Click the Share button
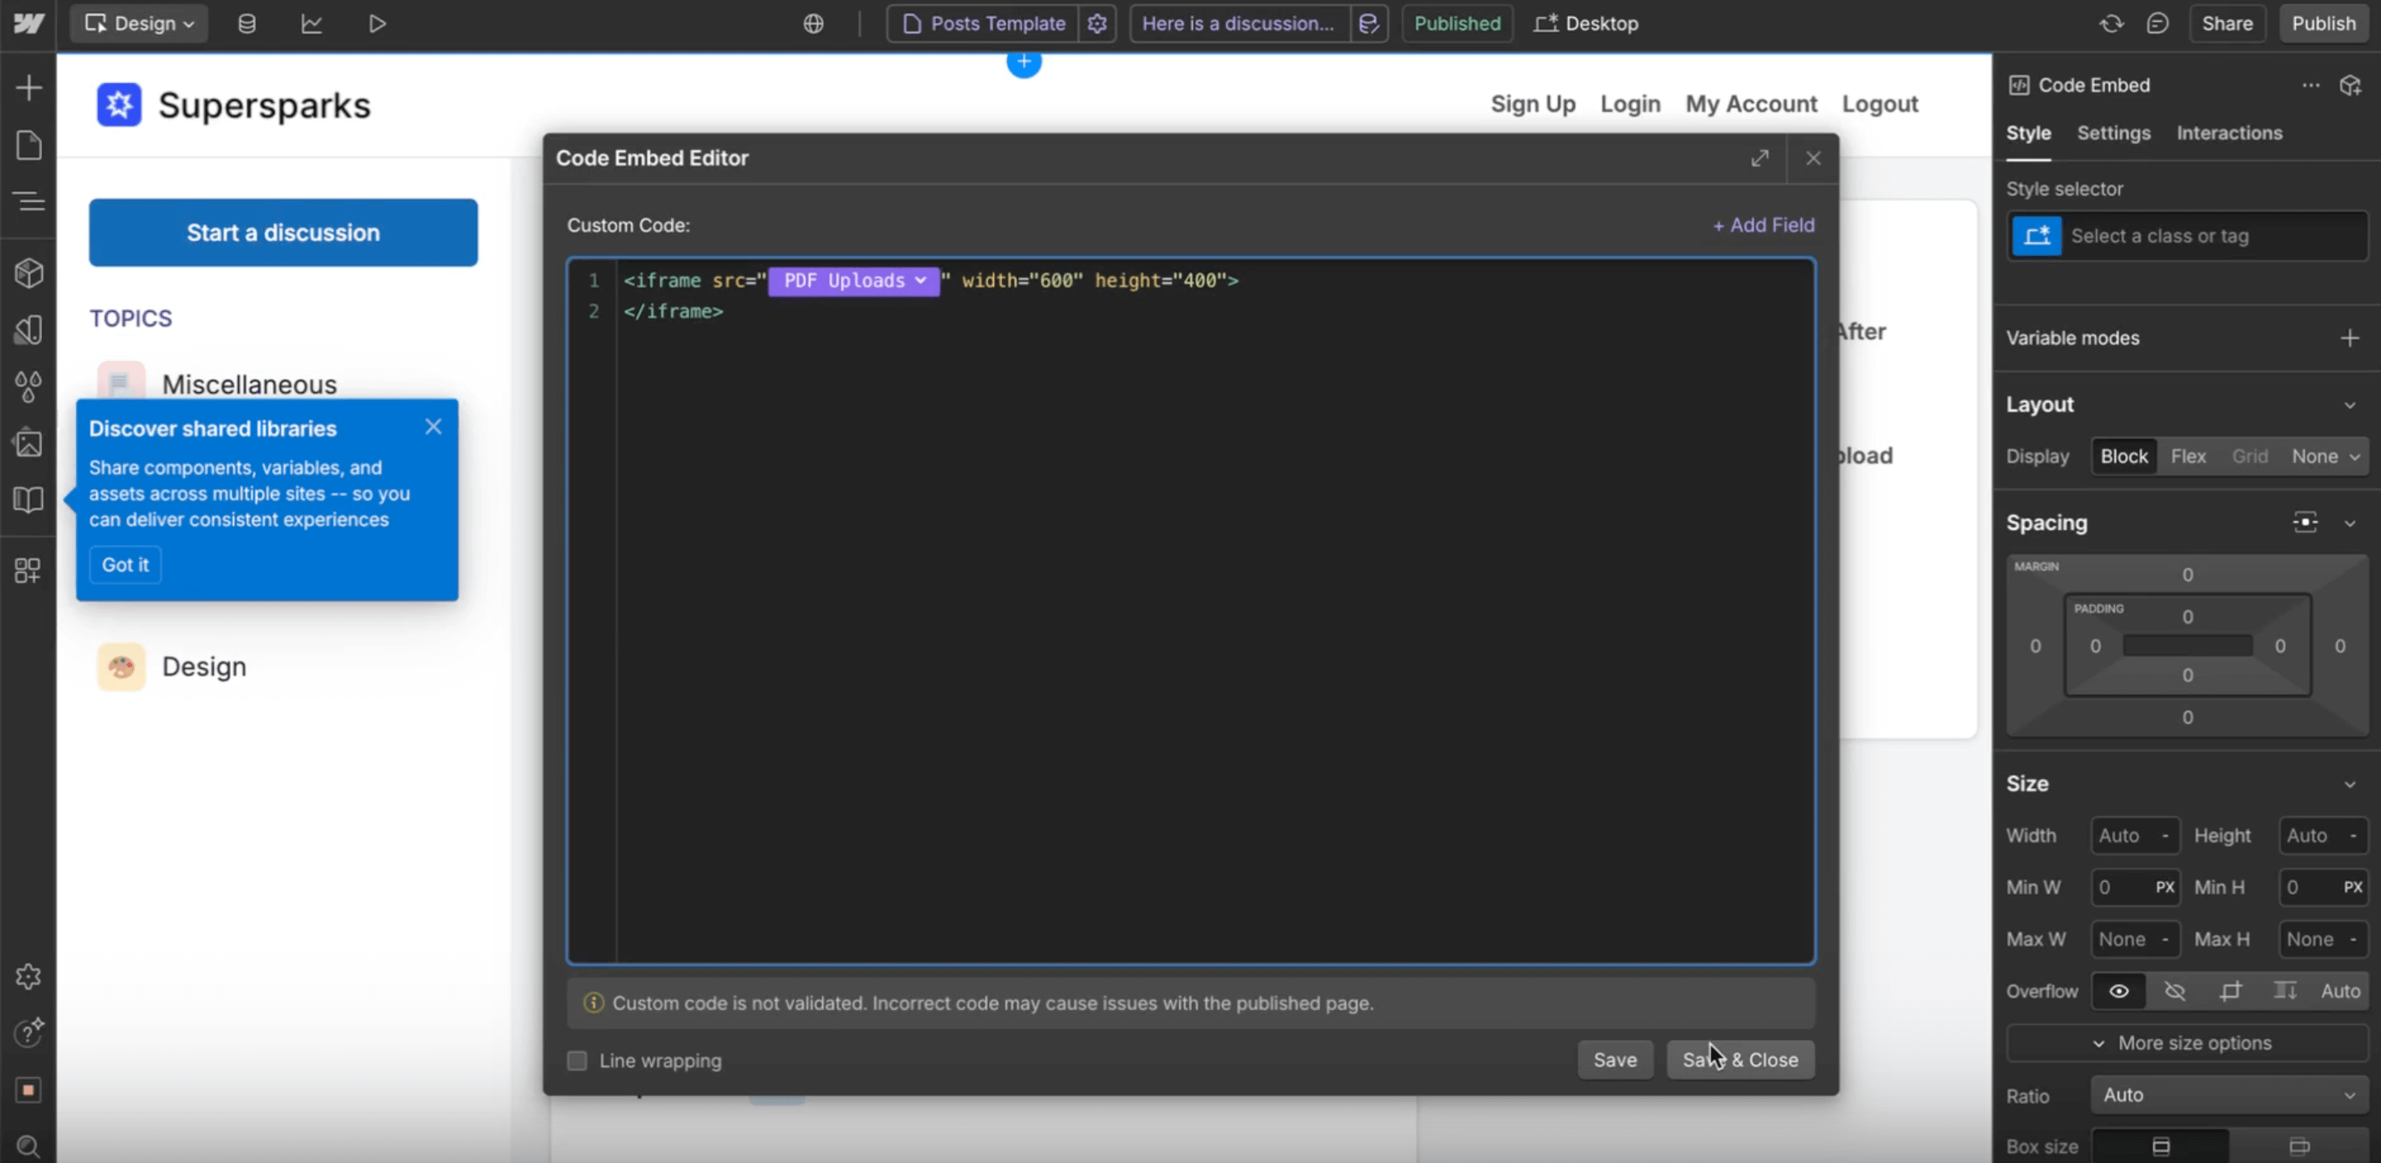Viewport: 2381px width, 1163px height. 2226,23
